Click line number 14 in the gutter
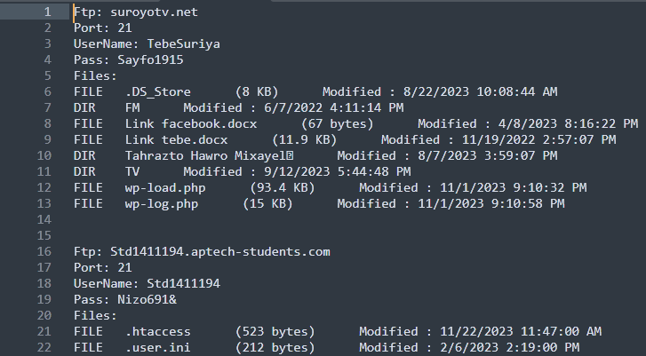This screenshot has width=646, height=356. pos(44,219)
